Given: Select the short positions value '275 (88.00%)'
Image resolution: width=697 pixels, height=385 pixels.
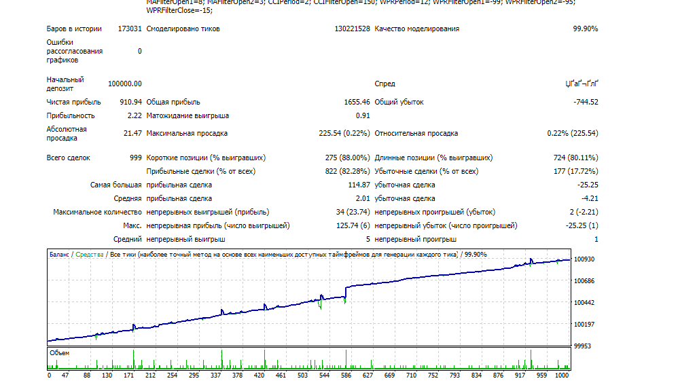Looking at the screenshot, I should coord(348,158).
